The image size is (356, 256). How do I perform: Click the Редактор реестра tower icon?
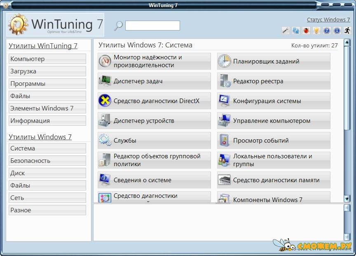(225, 81)
